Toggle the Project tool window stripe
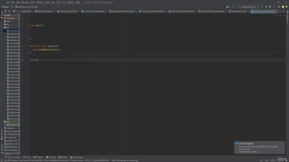Image resolution: width=289 pixels, height=162 pixels. coord(2,14)
